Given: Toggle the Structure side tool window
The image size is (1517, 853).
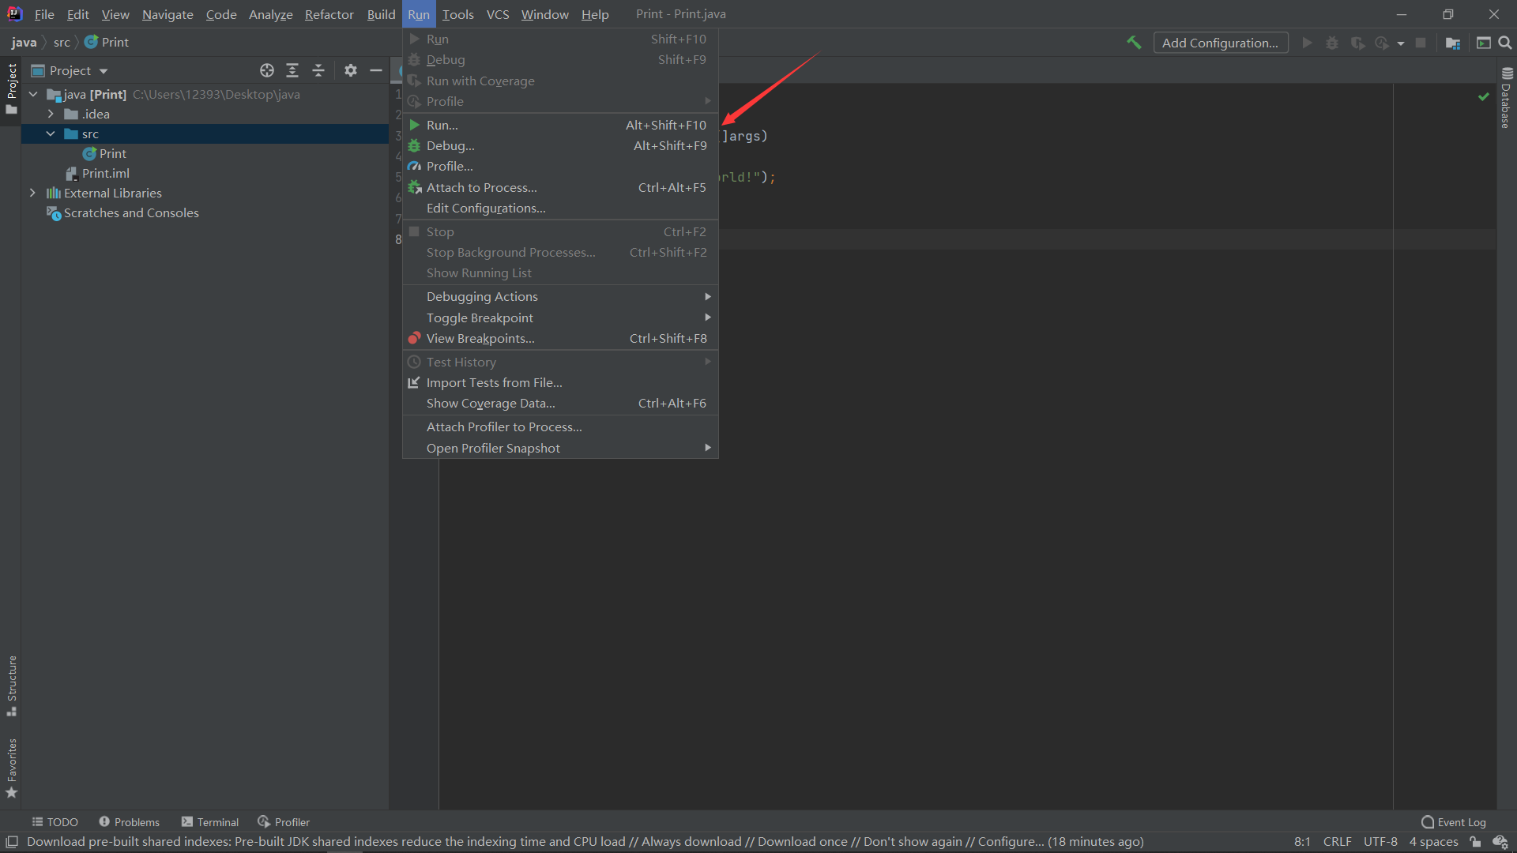Looking at the screenshot, I should 12,684.
